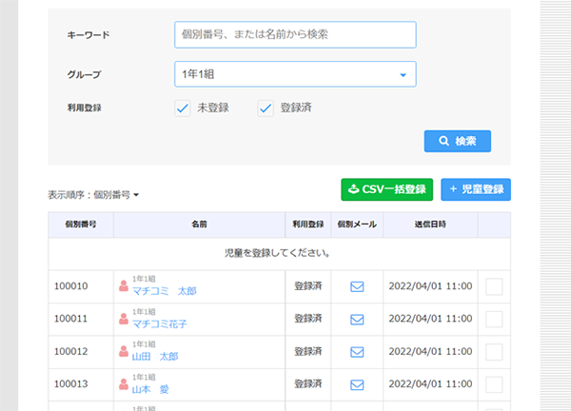Click mail icon for マチコミ 太郎
The image size is (571, 411).
(357, 285)
